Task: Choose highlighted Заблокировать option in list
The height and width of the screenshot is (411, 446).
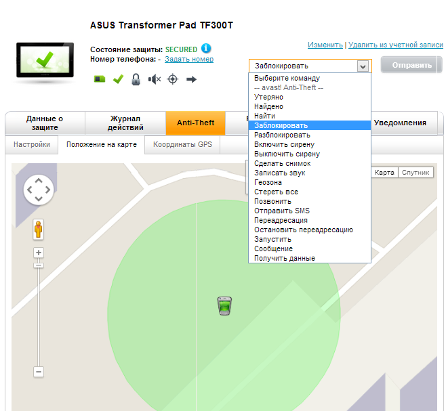Action: tap(310, 125)
